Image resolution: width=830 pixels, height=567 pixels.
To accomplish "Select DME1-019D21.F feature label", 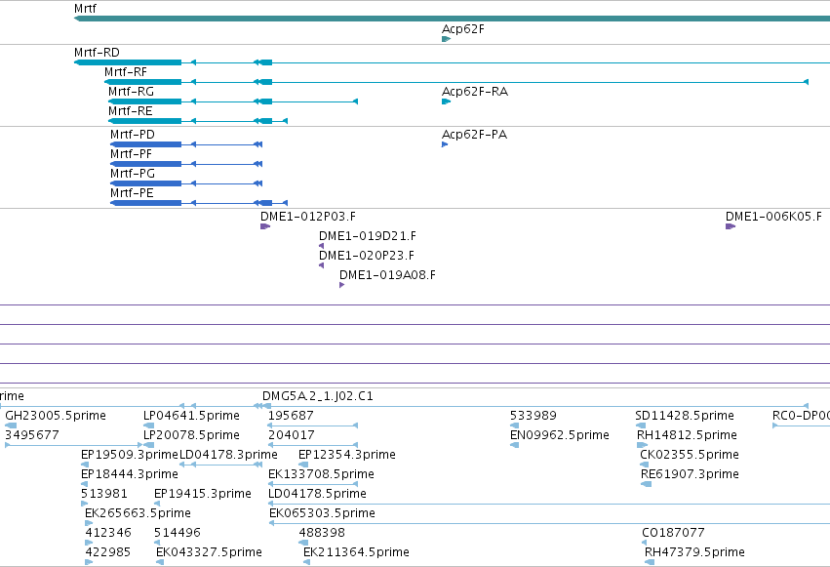I will click(x=368, y=236).
